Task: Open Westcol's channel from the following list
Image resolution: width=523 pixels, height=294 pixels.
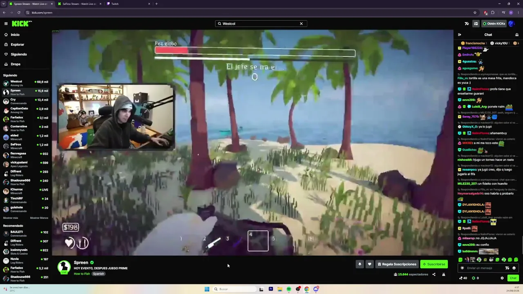Action: (25, 83)
